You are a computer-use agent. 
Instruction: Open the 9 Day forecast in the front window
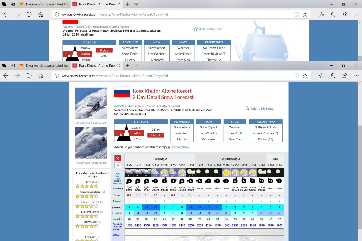click(x=156, y=130)
